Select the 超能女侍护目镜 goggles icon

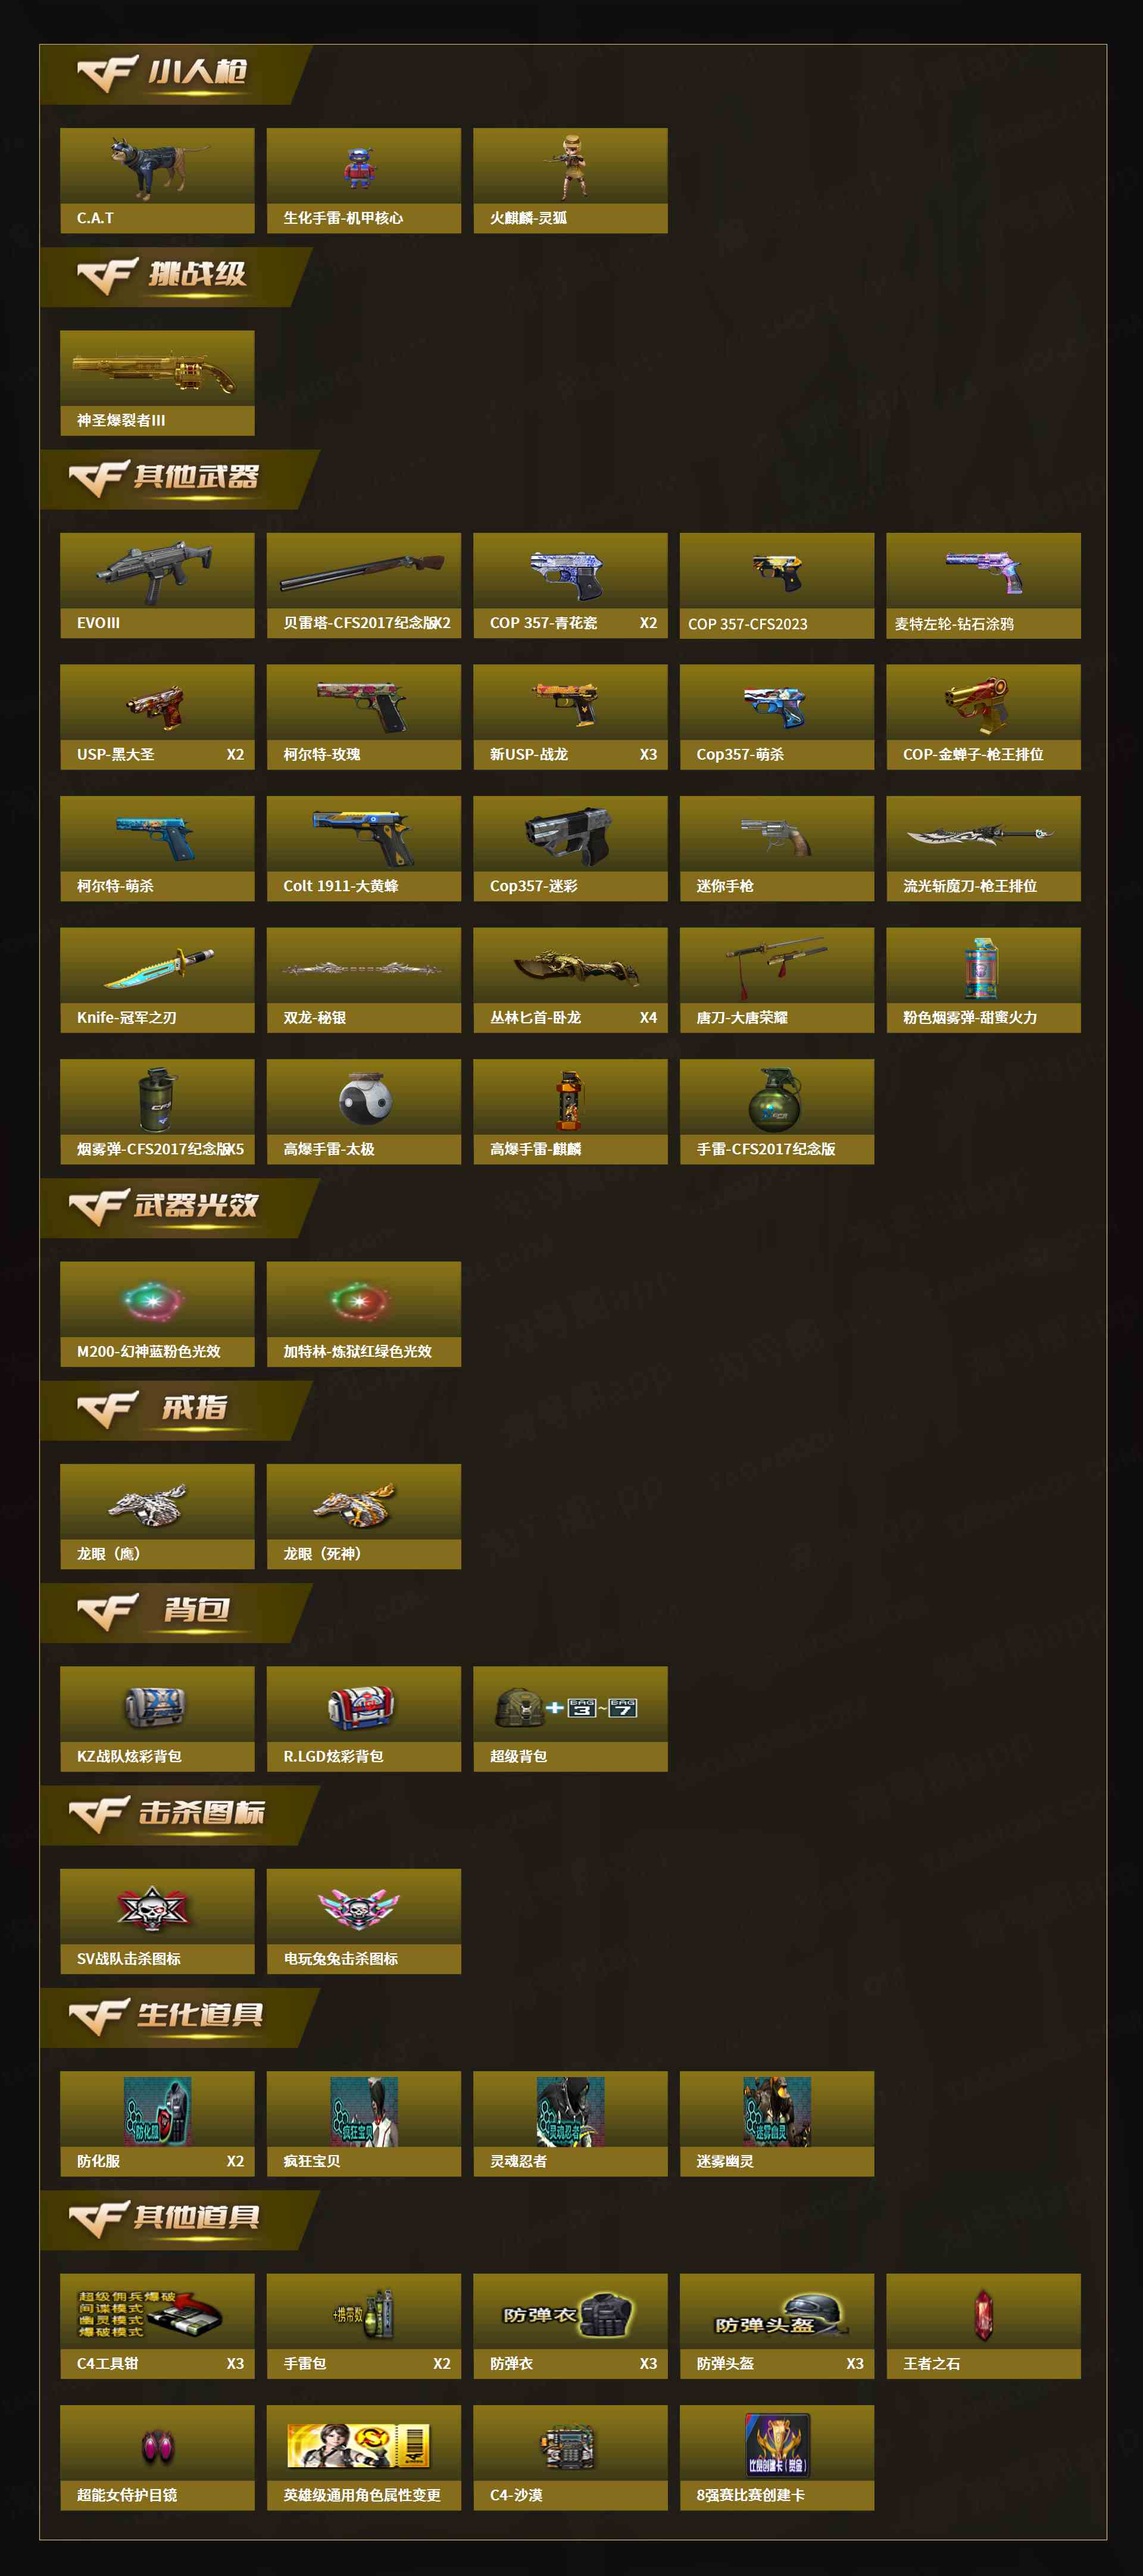point(157,2446)
